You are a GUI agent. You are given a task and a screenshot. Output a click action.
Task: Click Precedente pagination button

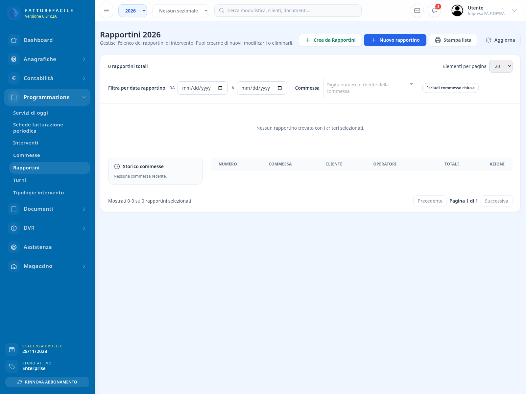pos(430,201)
